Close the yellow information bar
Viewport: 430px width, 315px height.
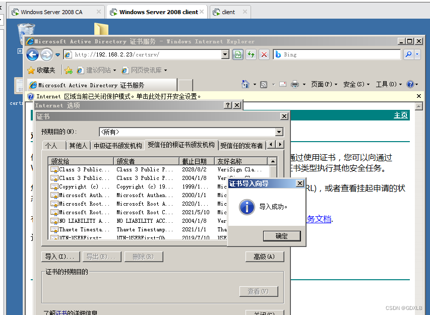419,96
